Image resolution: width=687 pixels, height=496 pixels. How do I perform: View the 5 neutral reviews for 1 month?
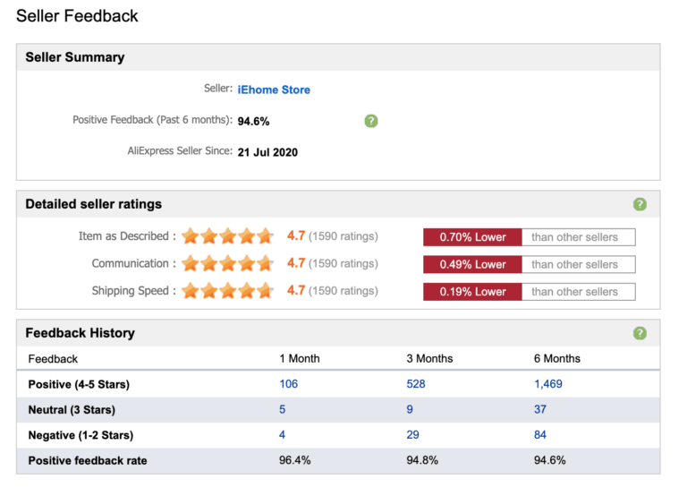coord(283,409)
